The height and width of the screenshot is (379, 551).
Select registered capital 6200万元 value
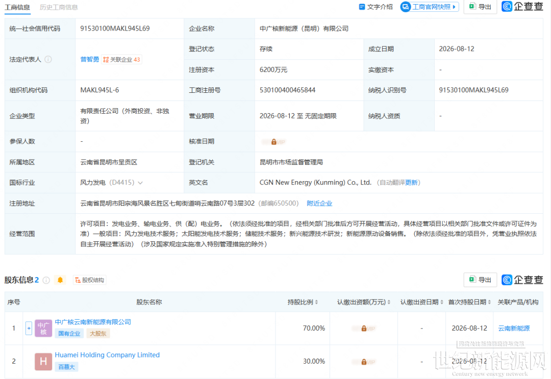pos(273,70)
